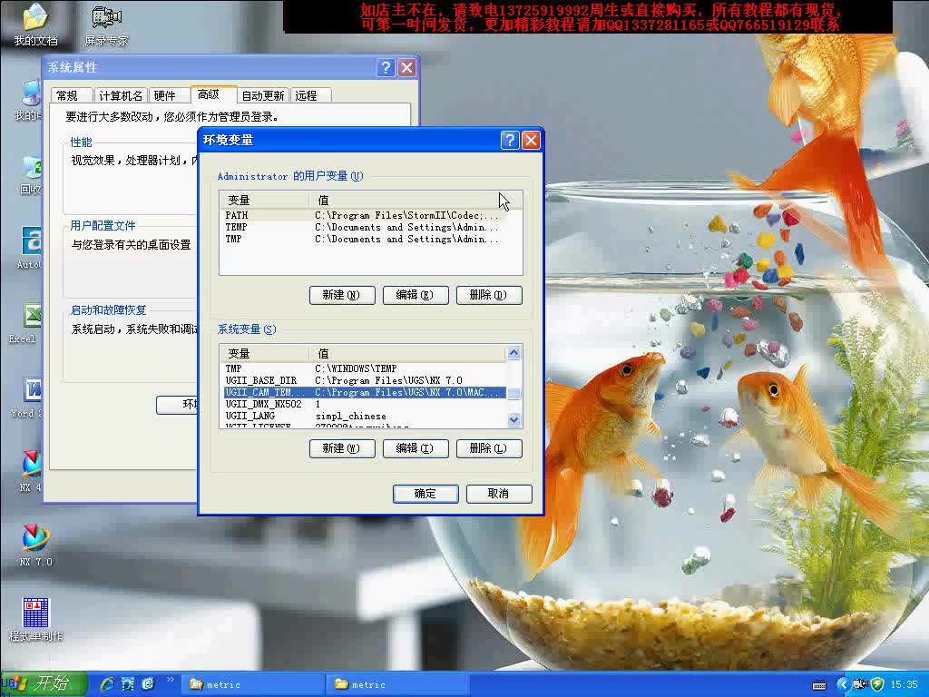Select the highlighted UGII_CAM_TEM... system variable
This screenshot has width=929, height=697.
pos(365,392)
